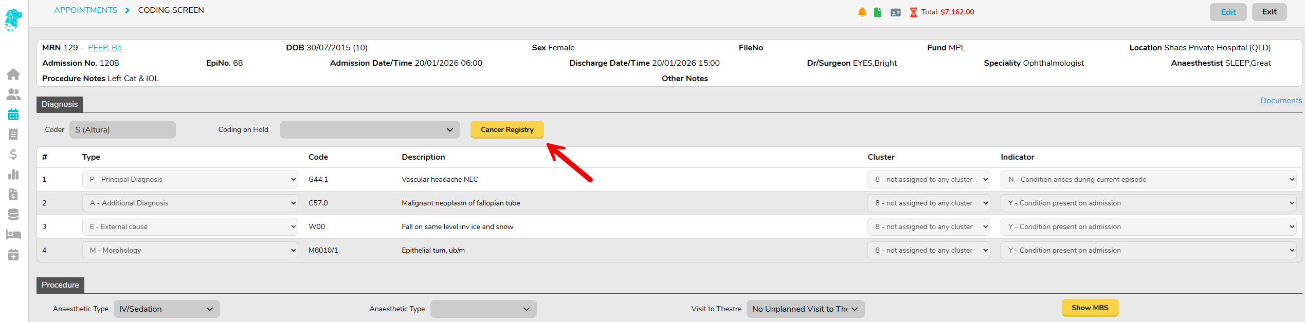1305x322 pixels.
Task: Click the red hourglass icon
Action: [913, 12]
